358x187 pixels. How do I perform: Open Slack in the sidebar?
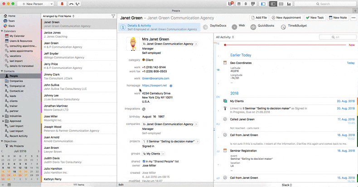pos(11,26)
